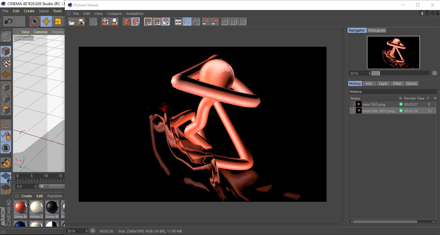This screenshot has height=235, width=440.
Task: Switch to the Info tab
Action: (369, 83)
